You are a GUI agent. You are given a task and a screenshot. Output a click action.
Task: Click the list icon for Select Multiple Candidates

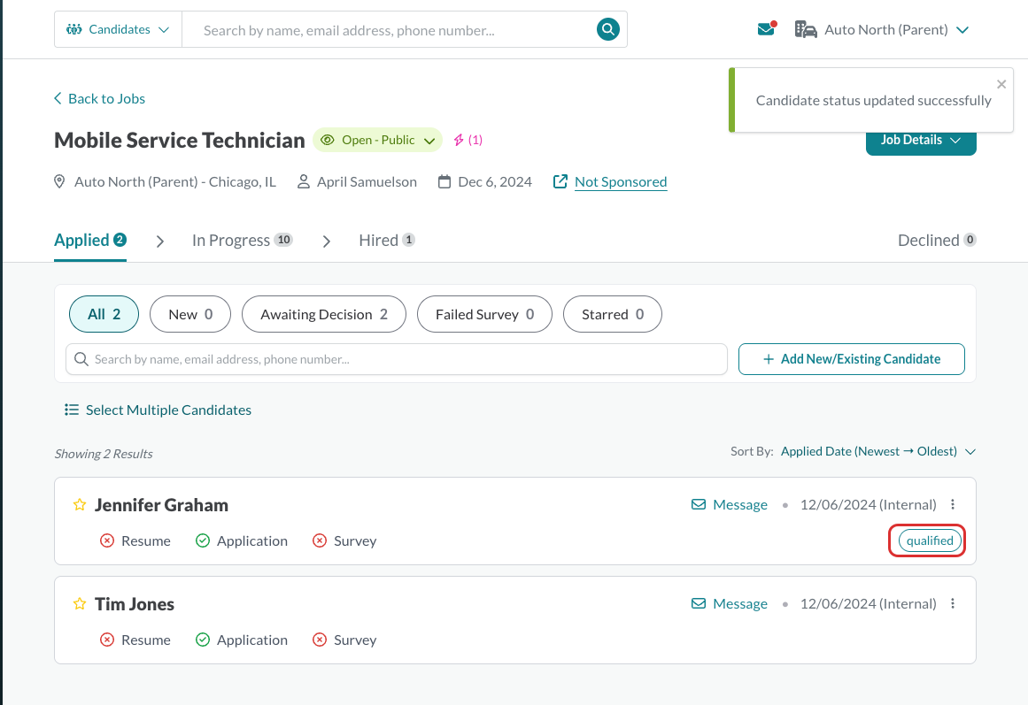point(72,410)
